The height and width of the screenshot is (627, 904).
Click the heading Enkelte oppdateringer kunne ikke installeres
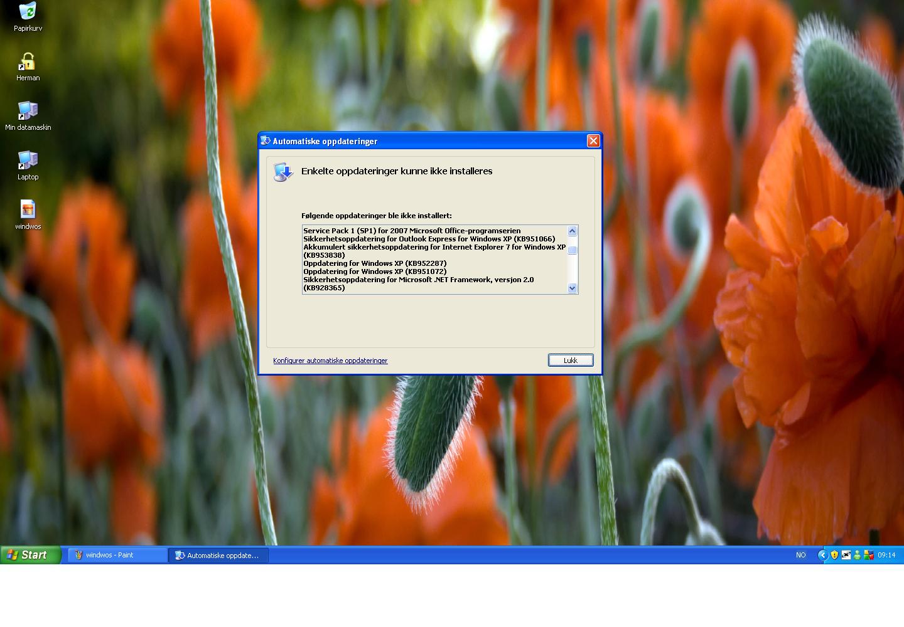(x=397, y=171)
